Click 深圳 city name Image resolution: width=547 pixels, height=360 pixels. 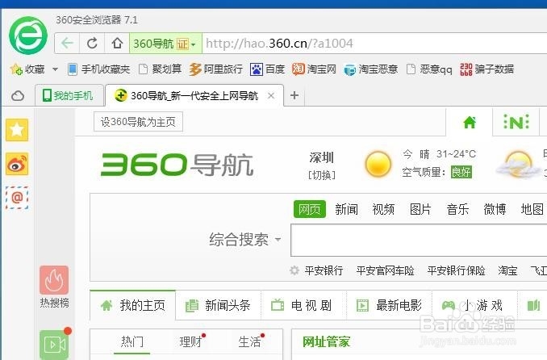[321, 157]
